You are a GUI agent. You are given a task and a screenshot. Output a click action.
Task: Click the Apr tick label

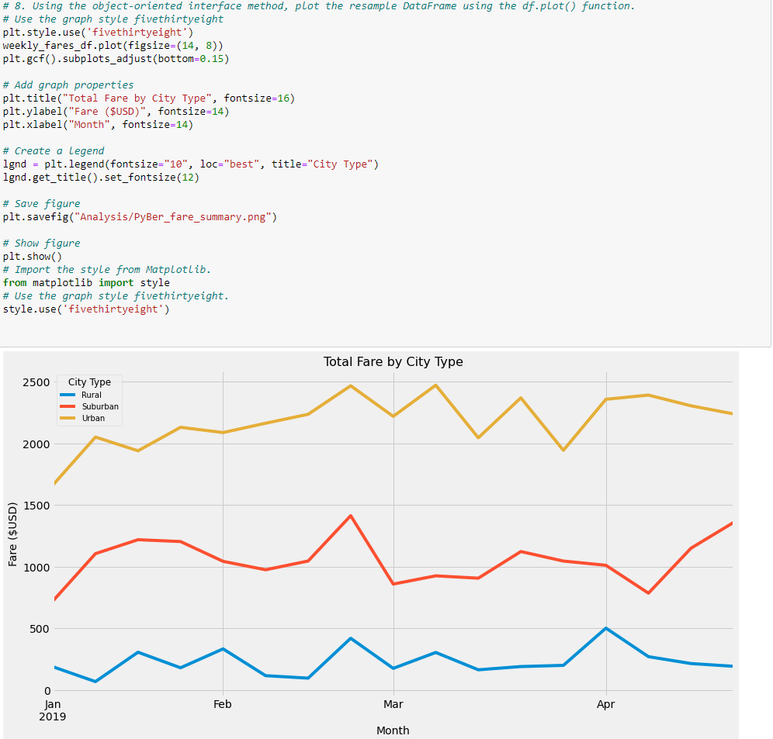point(606,704)
